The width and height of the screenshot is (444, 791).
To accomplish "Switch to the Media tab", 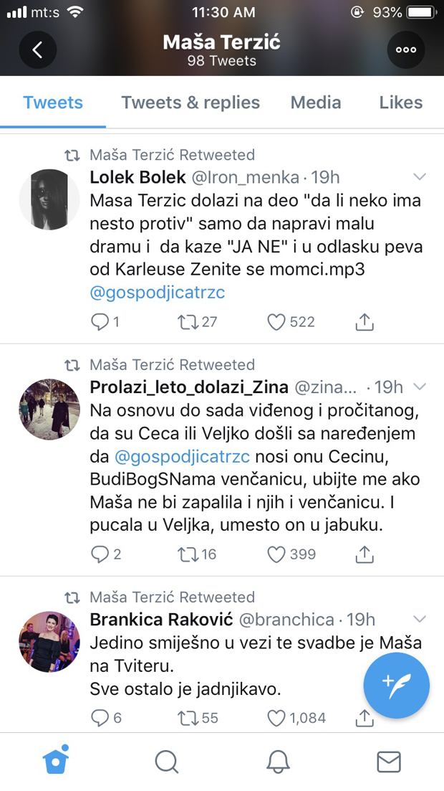I will pos(316,103).
